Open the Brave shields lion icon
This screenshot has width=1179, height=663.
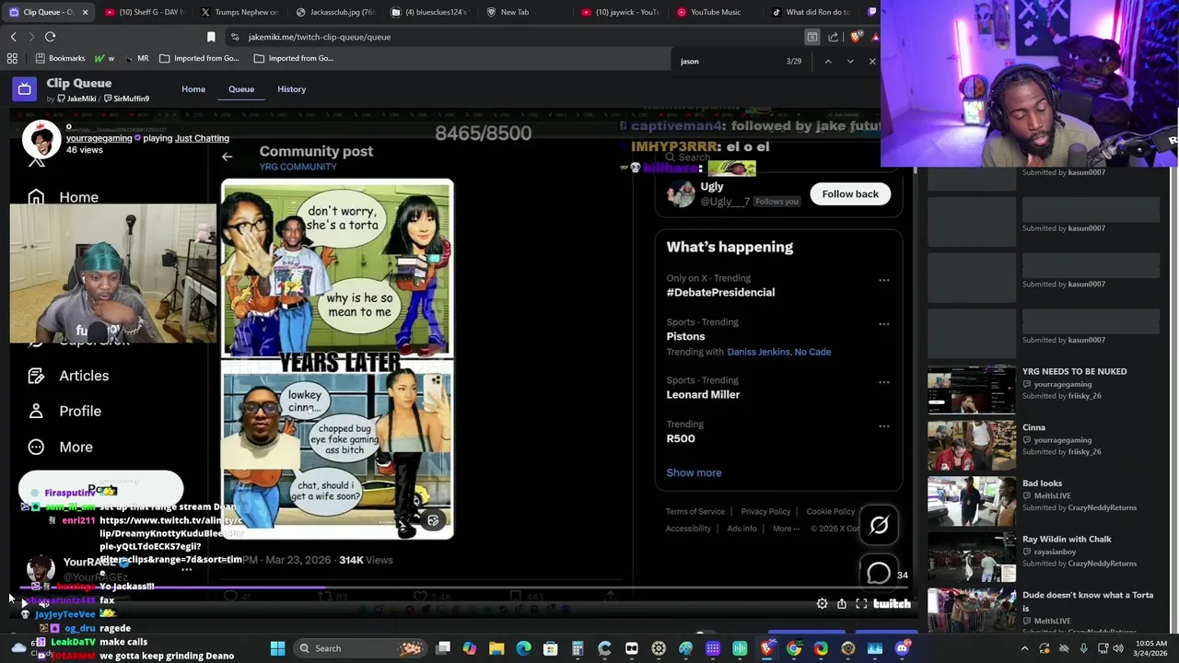click(x=857, y=37)
